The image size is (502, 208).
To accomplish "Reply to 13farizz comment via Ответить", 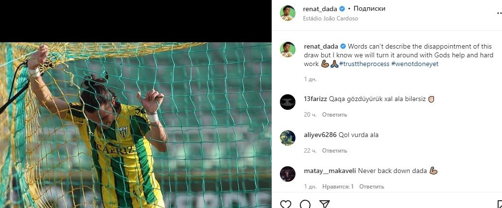I will (334, 115).
